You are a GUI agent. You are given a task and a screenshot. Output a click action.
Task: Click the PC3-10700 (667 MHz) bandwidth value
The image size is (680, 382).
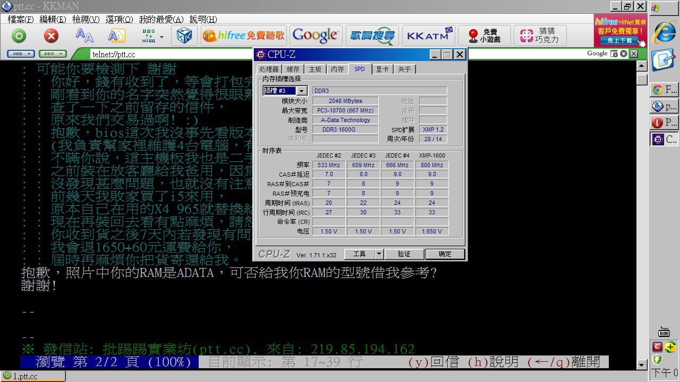click(345, 110)
